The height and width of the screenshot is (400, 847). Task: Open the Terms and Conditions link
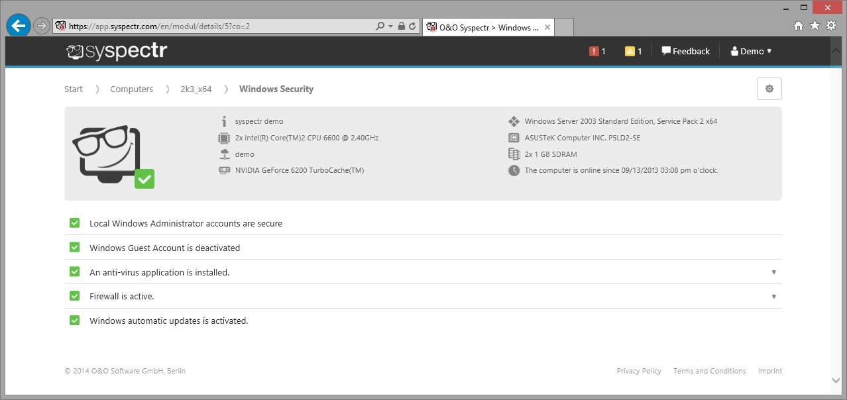pyautogui.click(x=710, y=371)
